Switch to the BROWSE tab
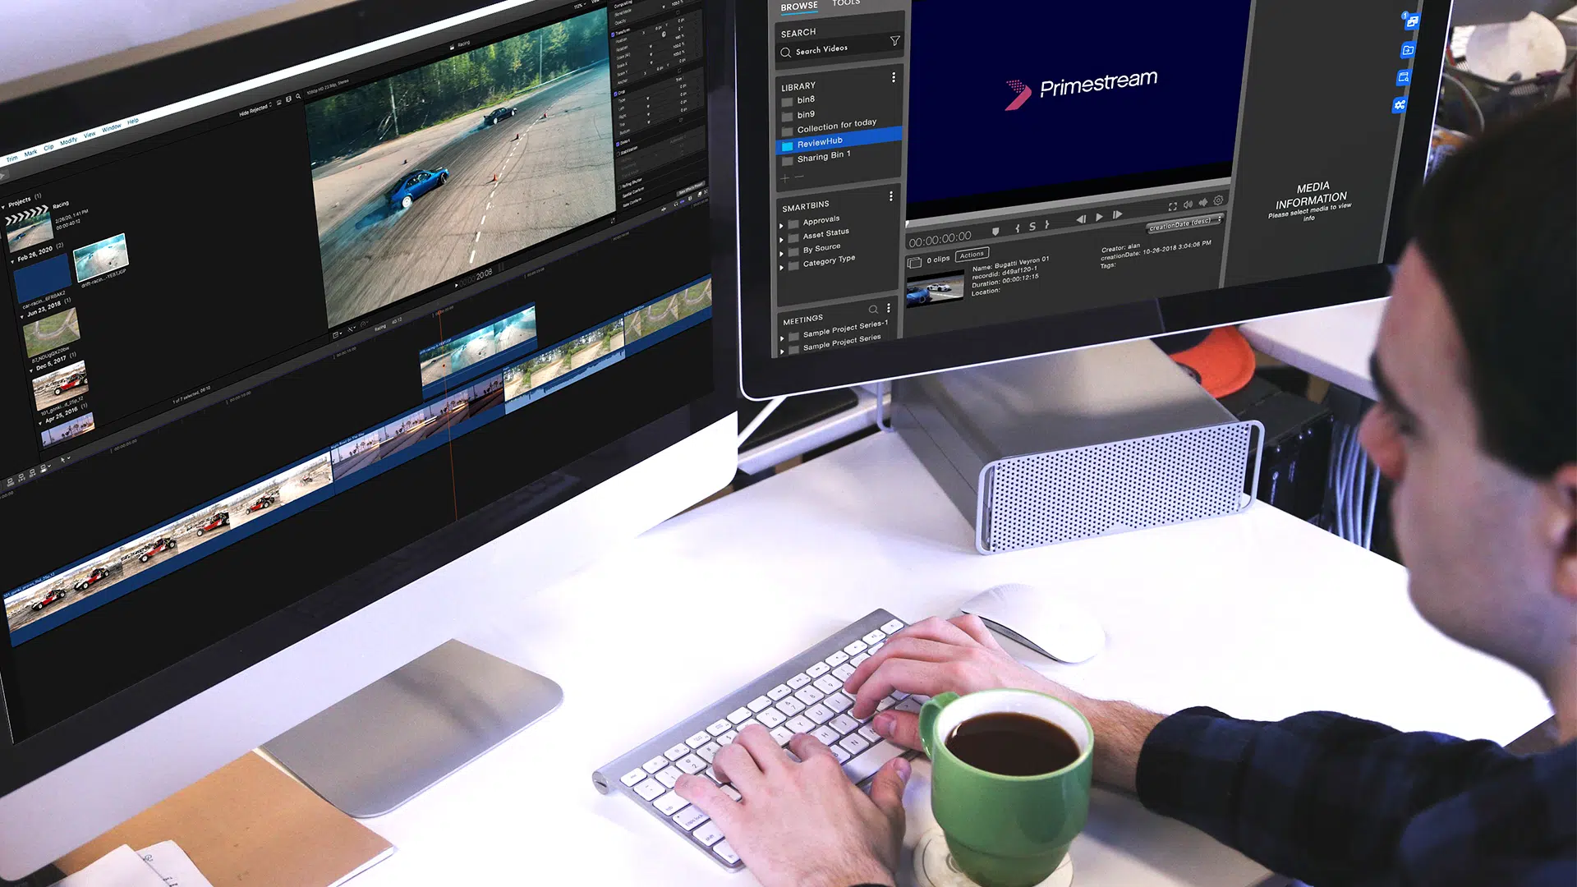Viewport: 1577px width, 887px height. click(799, 7)
